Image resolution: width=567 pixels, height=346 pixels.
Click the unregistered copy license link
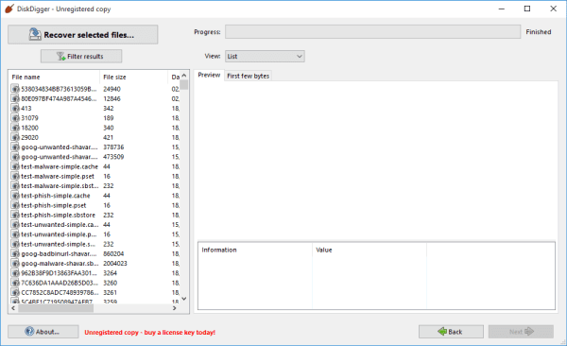coord(149,332)
